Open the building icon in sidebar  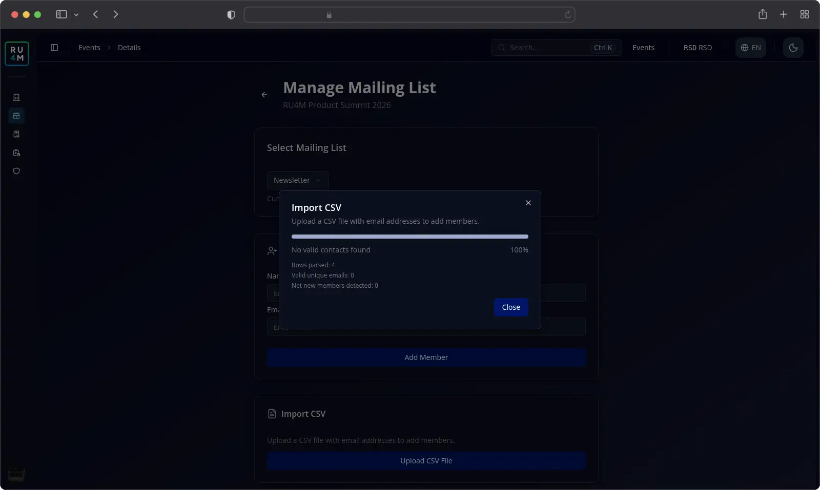[16, 97]
